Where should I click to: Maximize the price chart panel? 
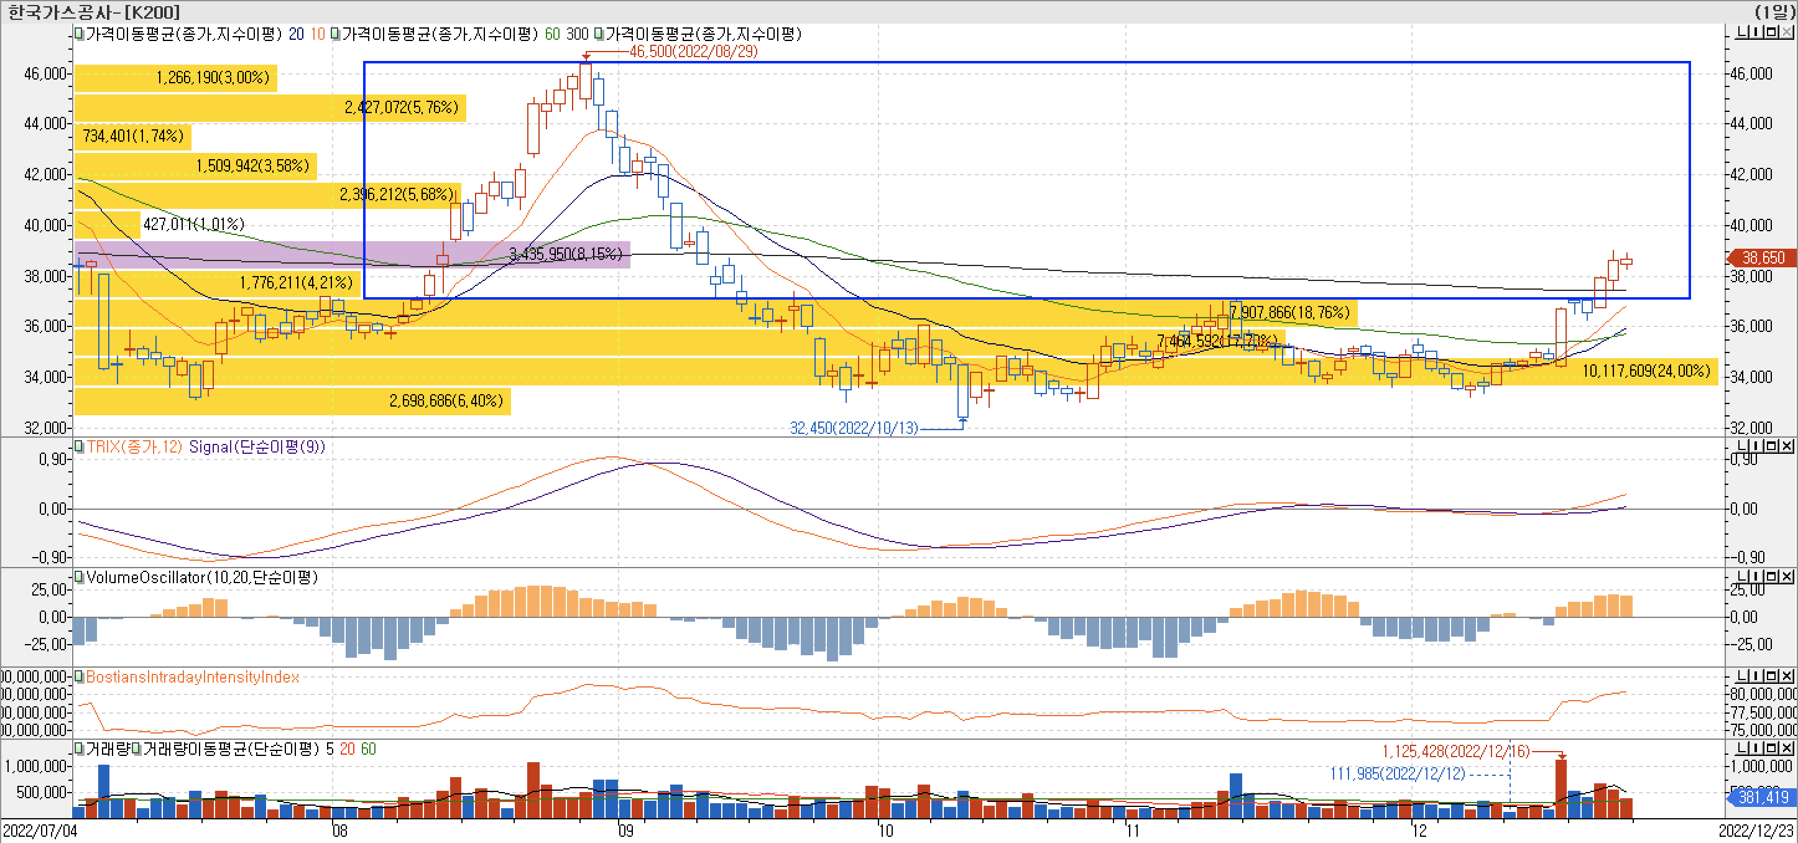[1771, 32]
